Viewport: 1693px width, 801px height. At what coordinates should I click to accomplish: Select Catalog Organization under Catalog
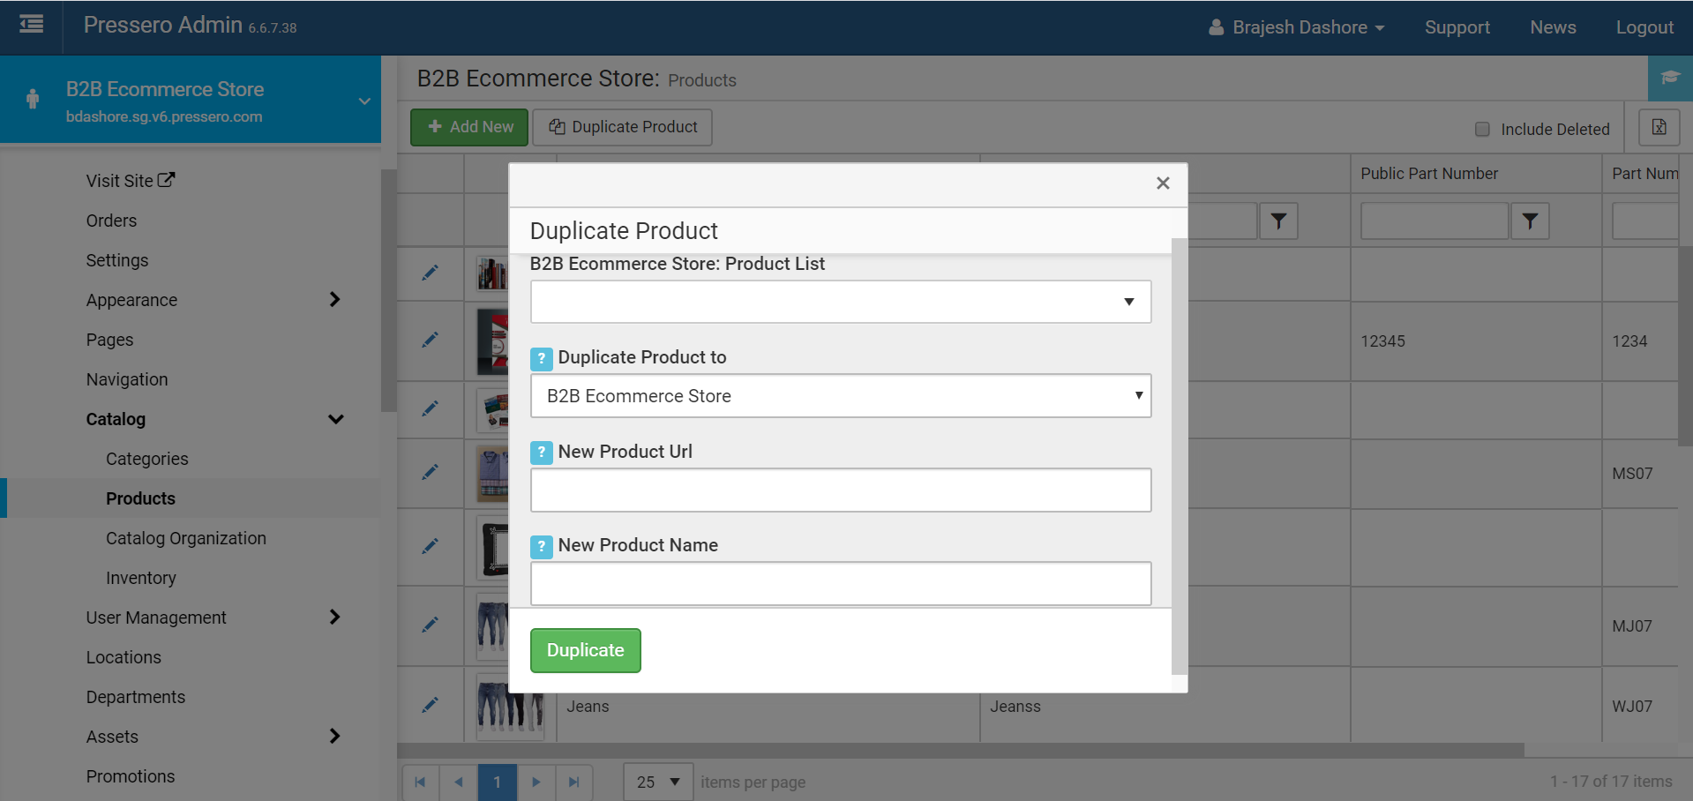186,538
